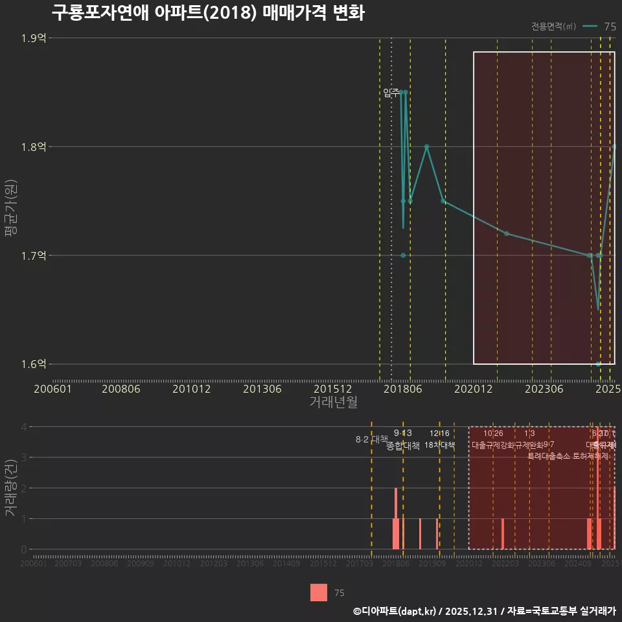Image resolution: width=622 pixels, height=622 pixels.
Task: Click '201203' on the volume chart axis
Action: [x=213, y=563]
